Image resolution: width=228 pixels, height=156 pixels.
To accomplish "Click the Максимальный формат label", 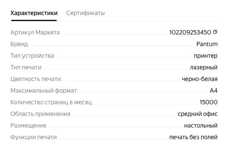I will tap(44, 90).
